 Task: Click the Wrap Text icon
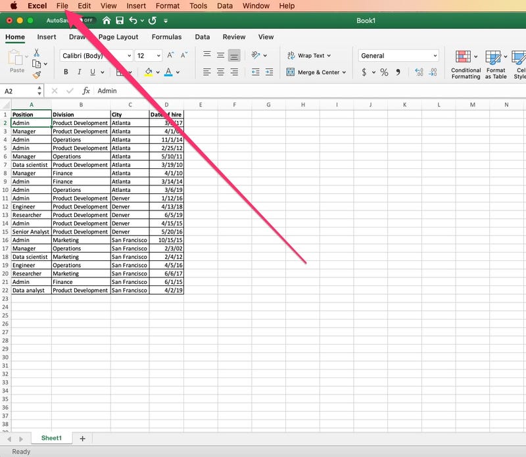coord(292,56)
